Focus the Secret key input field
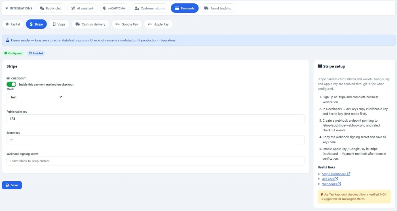Image resolution: width=397 pixels, height=211 pixels. tap(155, 140)
